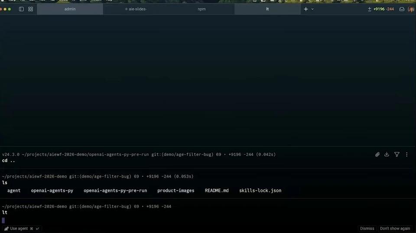The image size is (416, 233).
Task: Click Don't show again
Action: tap(395, 229)
